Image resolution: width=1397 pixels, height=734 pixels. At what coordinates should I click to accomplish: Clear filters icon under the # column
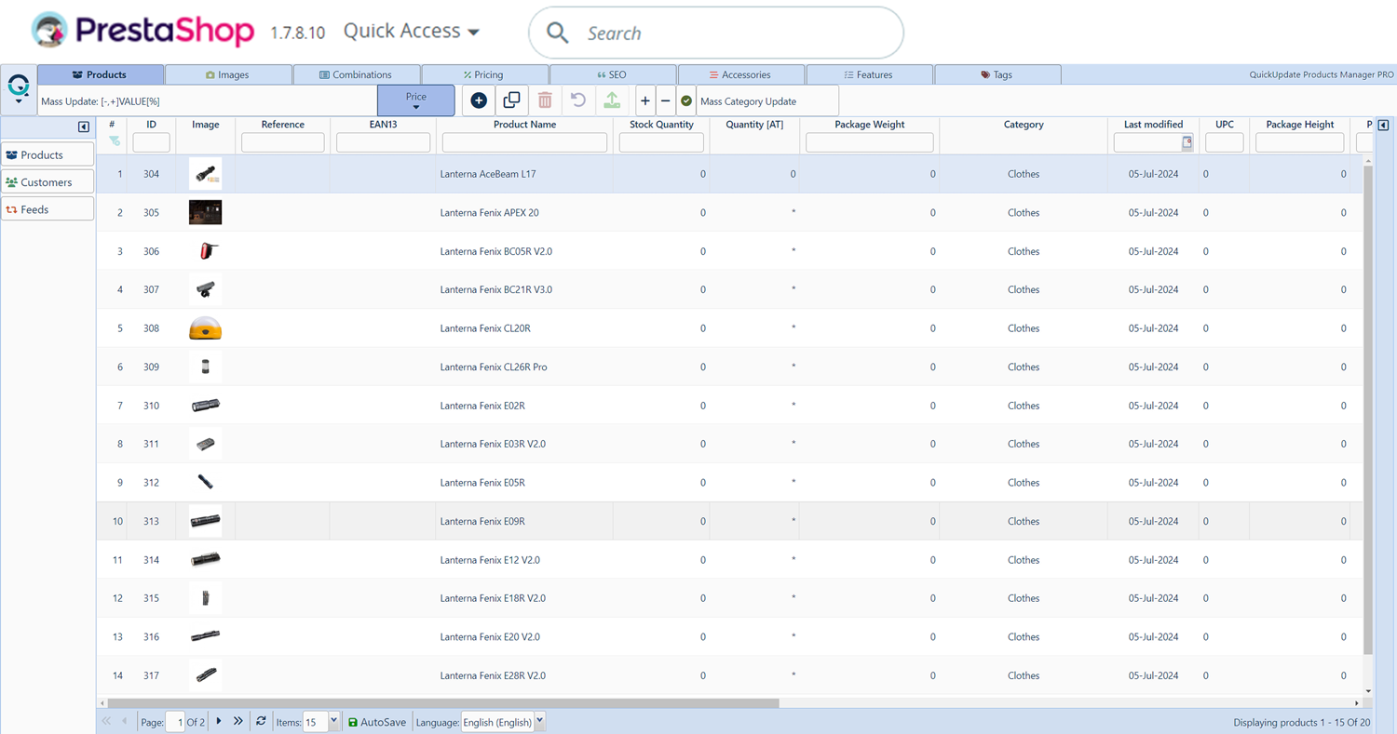tap(114, 141)
